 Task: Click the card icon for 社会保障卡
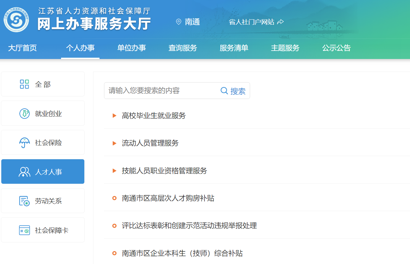point(25,230)
